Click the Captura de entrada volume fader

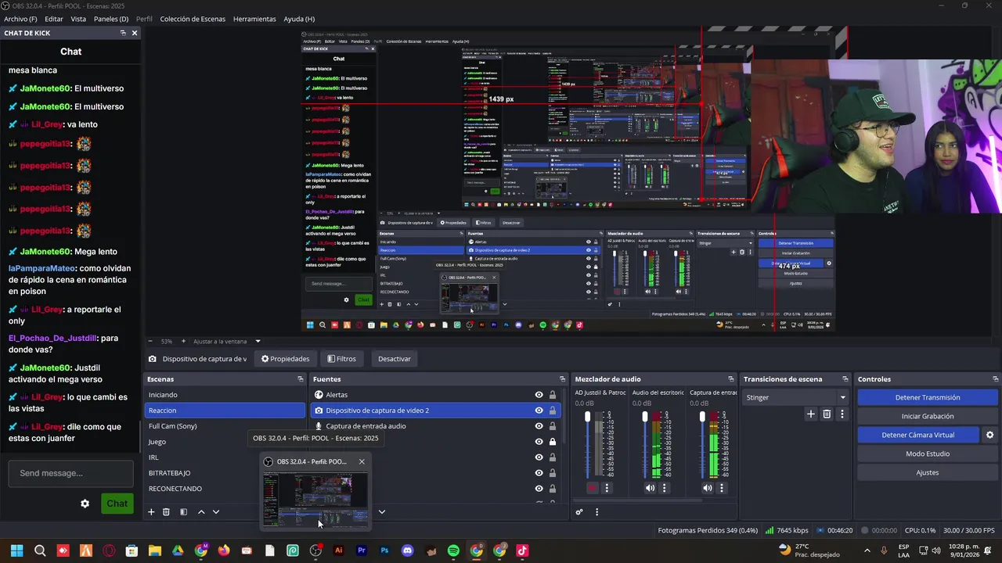702,418
